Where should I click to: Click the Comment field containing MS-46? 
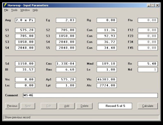click(x=90, y=95)
